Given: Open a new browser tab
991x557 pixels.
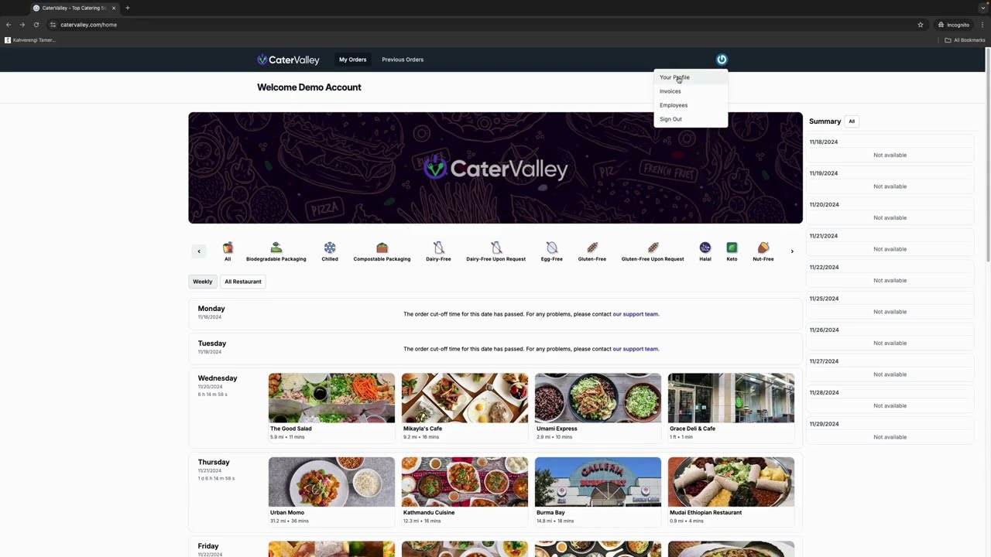Looking at the screenshot, I should pos(128,8).
